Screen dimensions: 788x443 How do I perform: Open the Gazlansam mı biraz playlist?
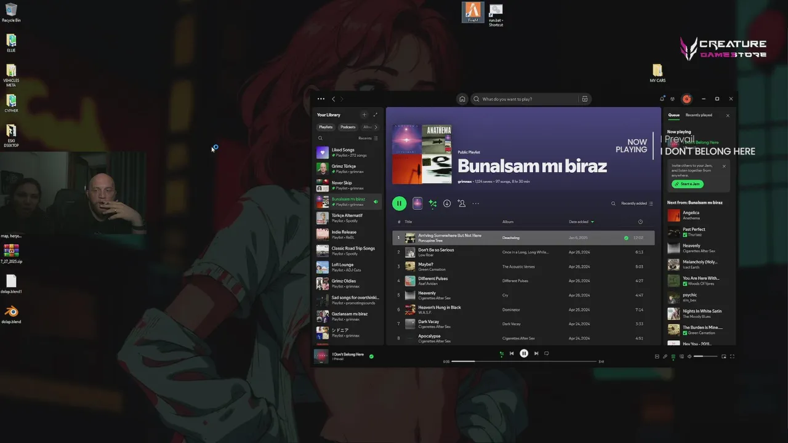click(348, 316)
